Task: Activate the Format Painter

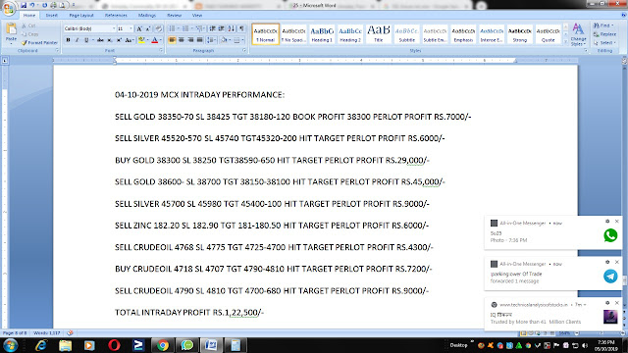Action: click(39, 42)
